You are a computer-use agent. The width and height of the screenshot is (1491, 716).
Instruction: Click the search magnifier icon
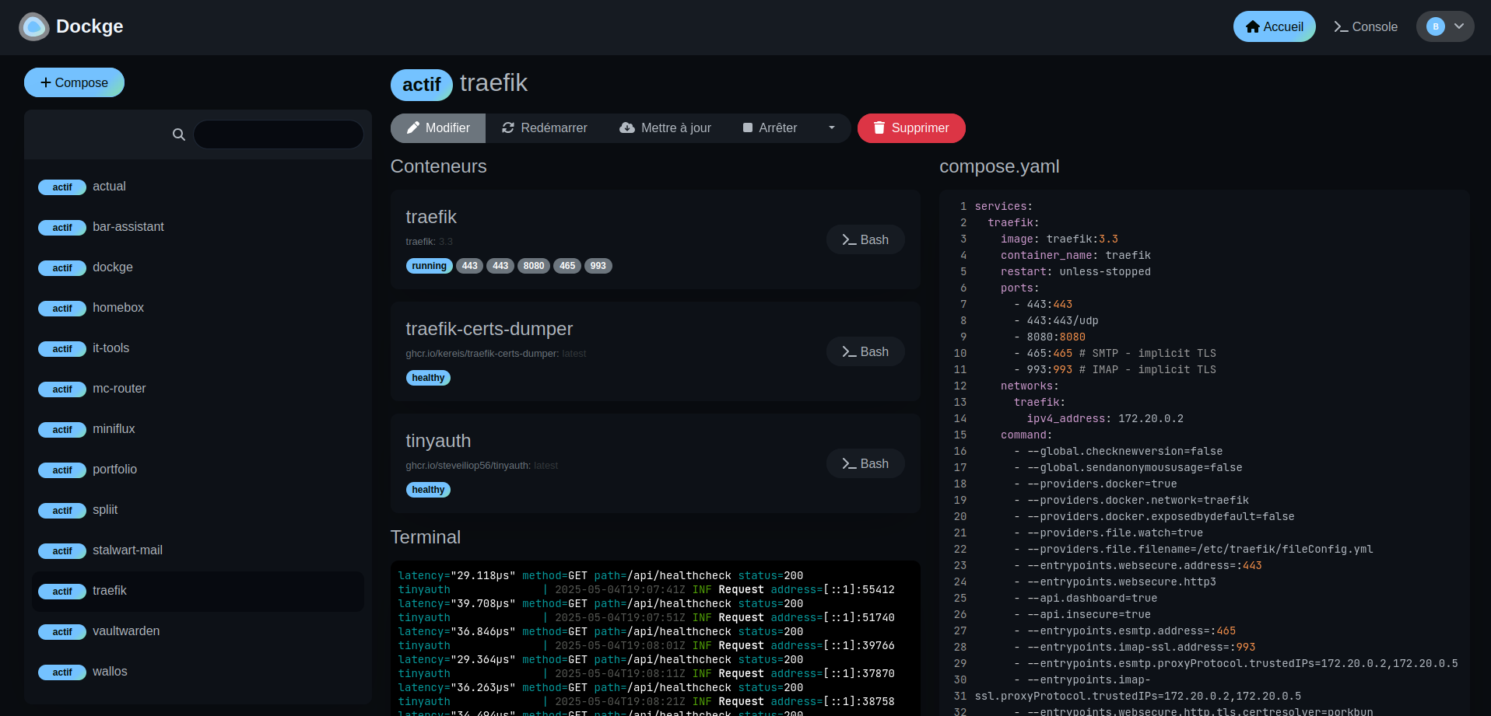pyautogui.click(x=179, y=134)
